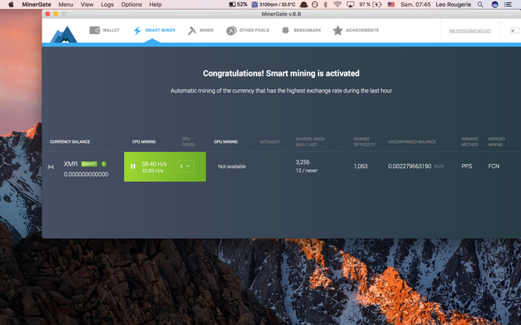Open the Menu menu bar item
The width and height of the screenshot is (521, 325).
pos(66,4)
